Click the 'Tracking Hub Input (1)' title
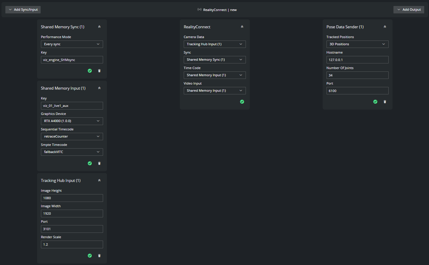This screenshot has width=429, height=265. [x=61, y=180]
